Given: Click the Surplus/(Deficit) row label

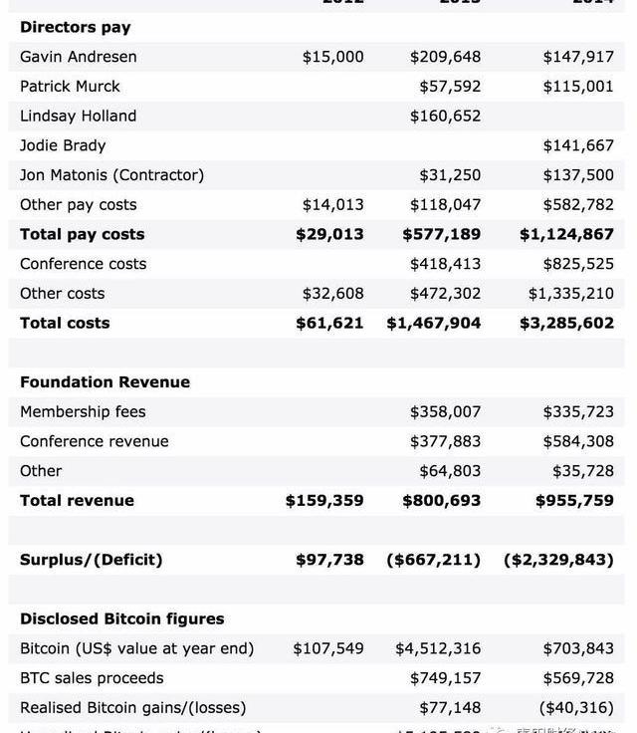Looking at the screenshot, I should pos(92,560).
